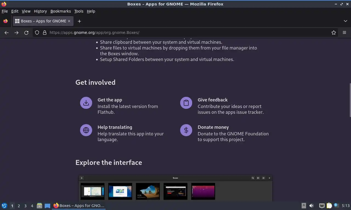Click the Explore the interface heading
Screen dimensions: 351x210
click(x=109, y=162)
